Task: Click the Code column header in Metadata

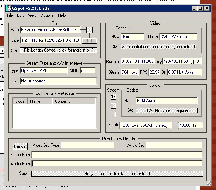Action: pyautogui.click(x=20, y=101)
